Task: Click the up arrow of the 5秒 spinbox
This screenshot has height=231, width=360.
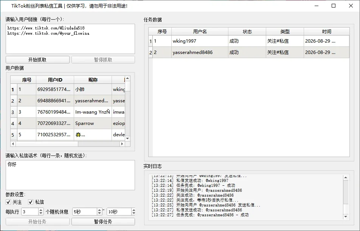Action: coord(99,210)
